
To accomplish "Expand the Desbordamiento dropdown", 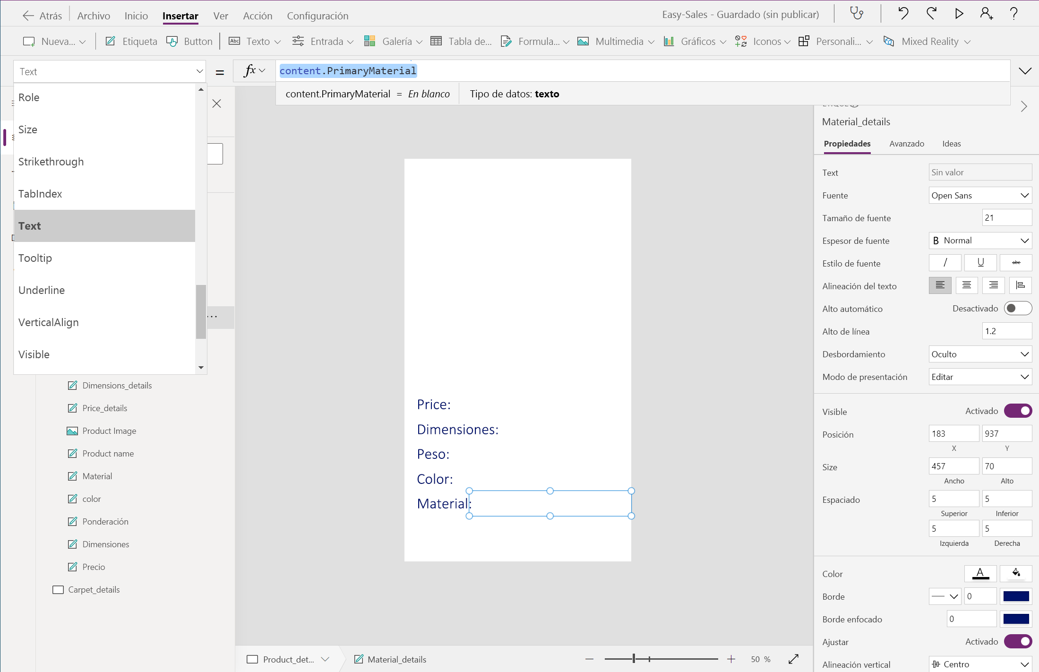I will tap(980, 354).
